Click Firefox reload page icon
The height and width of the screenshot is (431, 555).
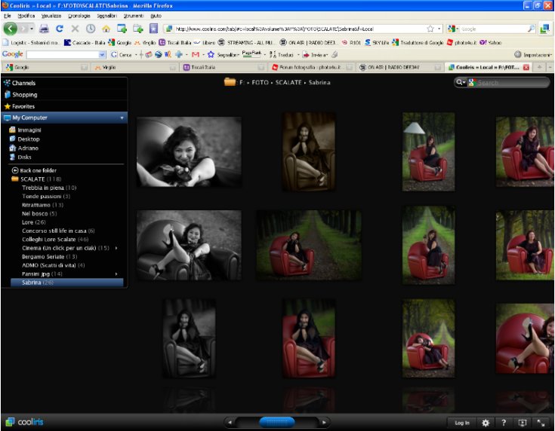(60, 29)
